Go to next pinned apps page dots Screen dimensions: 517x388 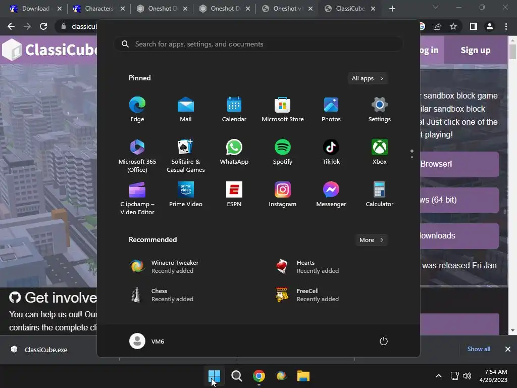click(412, 154)
